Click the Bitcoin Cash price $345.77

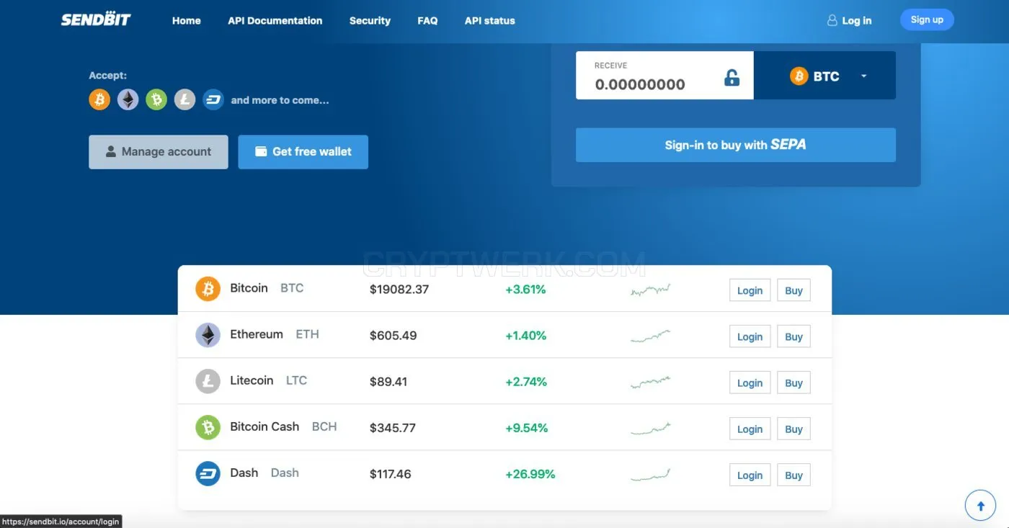click(393, 428)
